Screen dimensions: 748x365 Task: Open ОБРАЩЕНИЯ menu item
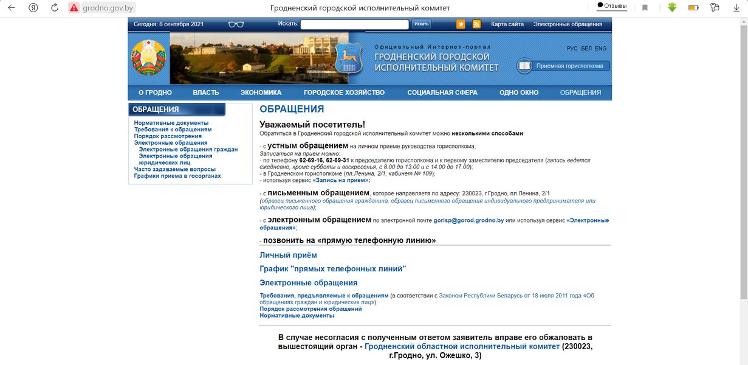(x=580, y=92)
